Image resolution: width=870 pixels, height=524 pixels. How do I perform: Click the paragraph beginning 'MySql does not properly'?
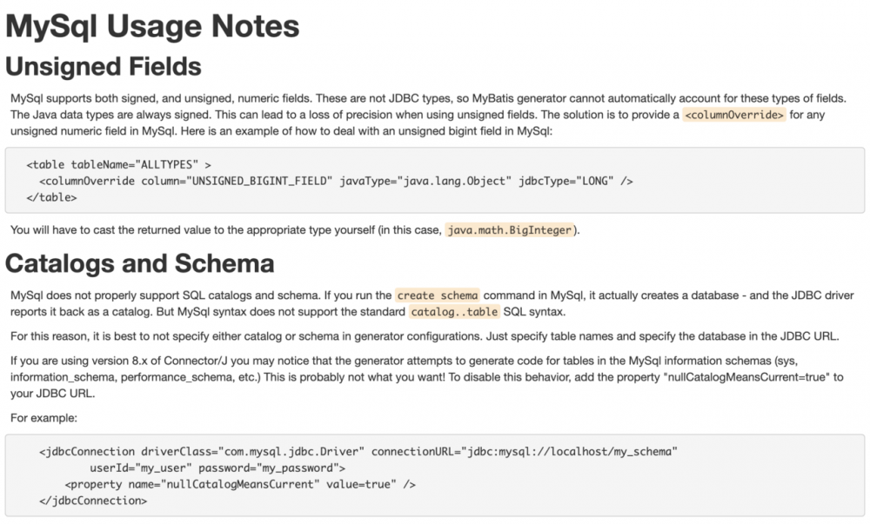[432, 303]
